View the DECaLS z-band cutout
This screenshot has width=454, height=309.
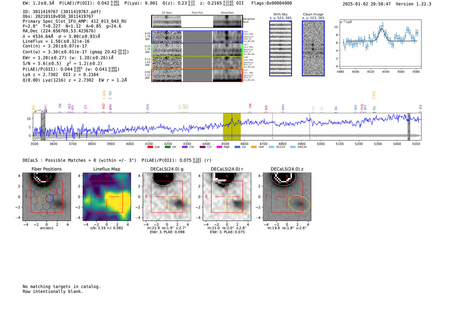[287, 197]
